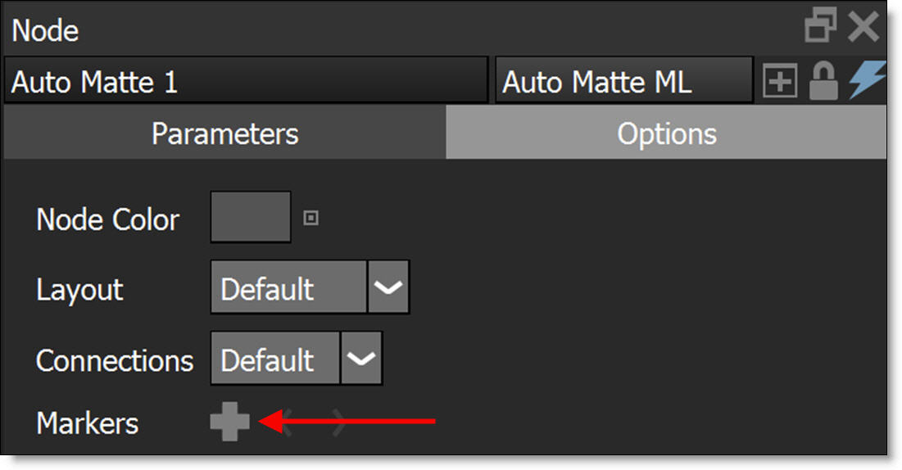902x470 pixels.
Task: Open the Layout Default combo box
Action: (x=288, y=288)
